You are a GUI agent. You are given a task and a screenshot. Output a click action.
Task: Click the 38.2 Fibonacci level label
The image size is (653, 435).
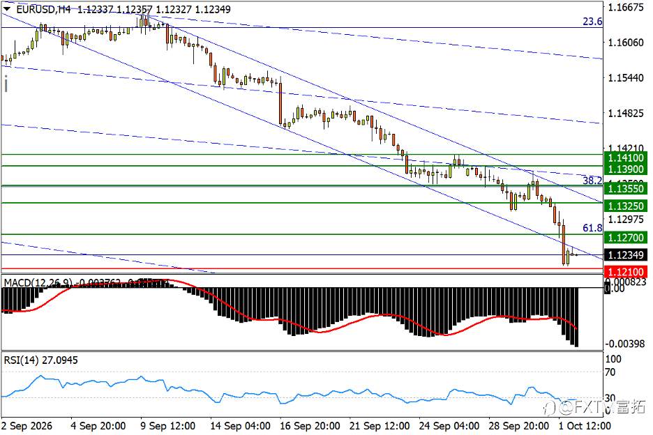click(x=592, y=181)
